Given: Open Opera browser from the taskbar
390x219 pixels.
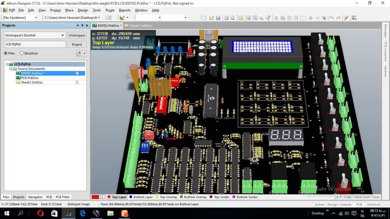Looking at the screenshot, I should [x=41, y=213].
